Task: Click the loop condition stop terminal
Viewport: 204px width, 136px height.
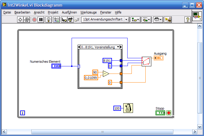Action: click(169, 113)
